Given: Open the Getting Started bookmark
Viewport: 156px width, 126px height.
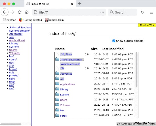Looking at the screenshot, I should [x=30, y=20].
